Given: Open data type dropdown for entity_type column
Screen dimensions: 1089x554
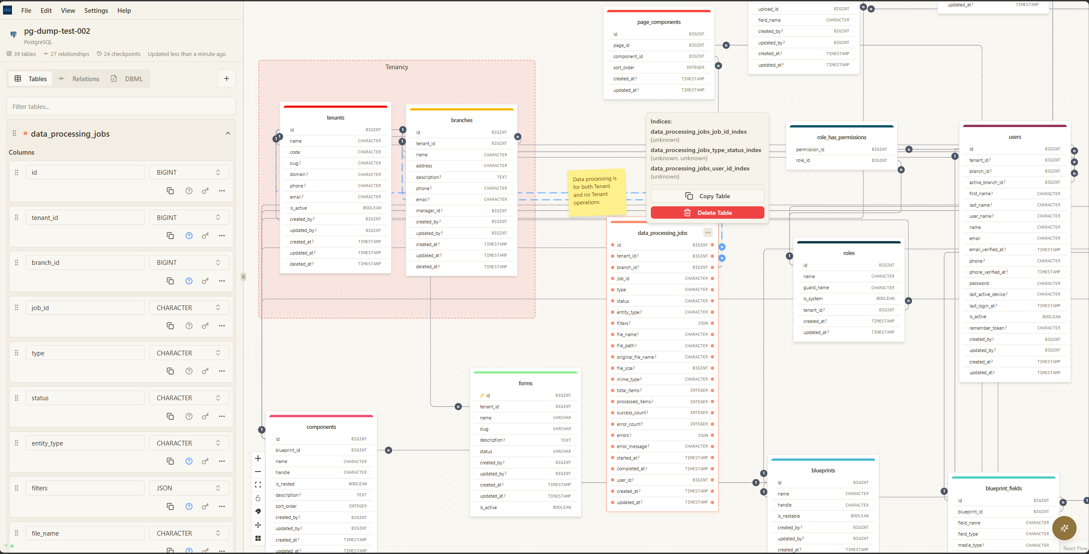Looking at the screenshot, I should point(189,443).
